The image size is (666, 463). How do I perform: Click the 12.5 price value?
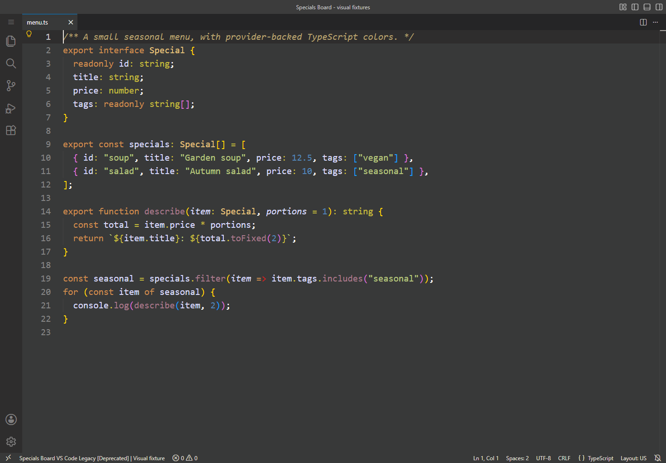[x=302, y=158]
